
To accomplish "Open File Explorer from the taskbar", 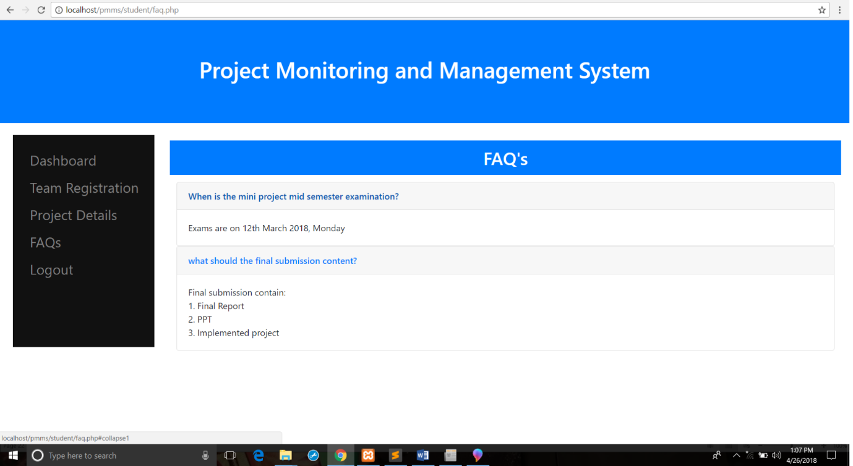I will (x=286, y=455).
